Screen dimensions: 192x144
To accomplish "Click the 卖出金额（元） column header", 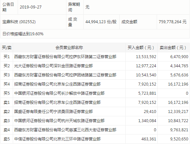I will pos(173,48).
